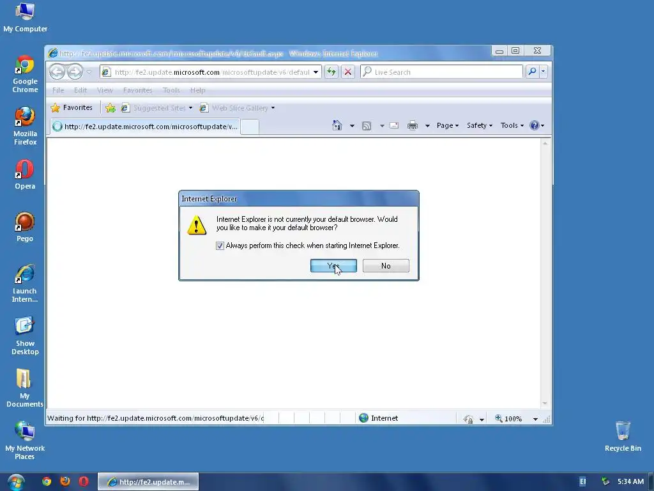Image resolution: width=654 pixels, height=491 pixels.
Task: Select My Computer desktop icon
Action: coord(25,17)
